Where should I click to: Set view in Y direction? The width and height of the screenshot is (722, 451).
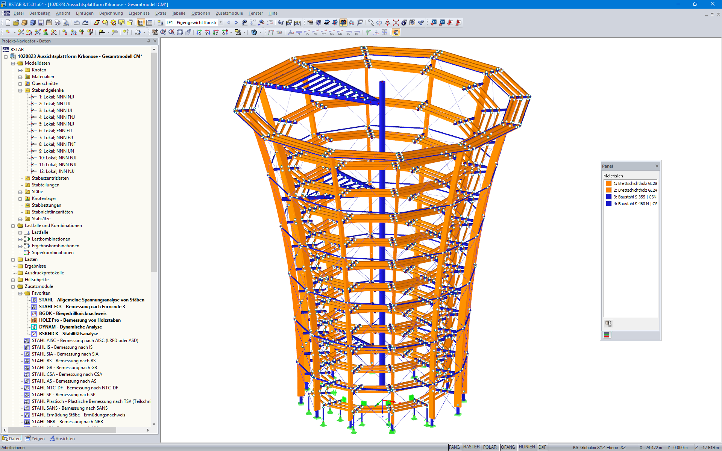click(208, 32)
